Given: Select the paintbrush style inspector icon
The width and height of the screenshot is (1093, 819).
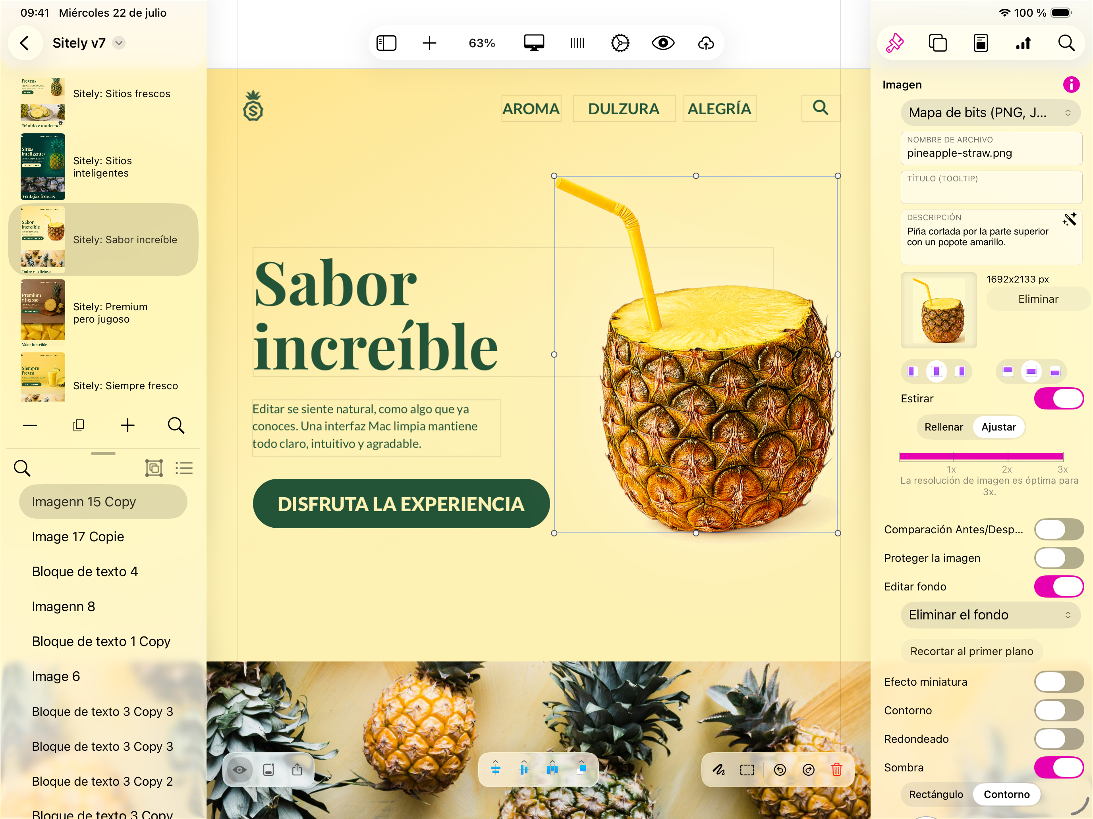Looking at the screenshot, I should 895,43.
